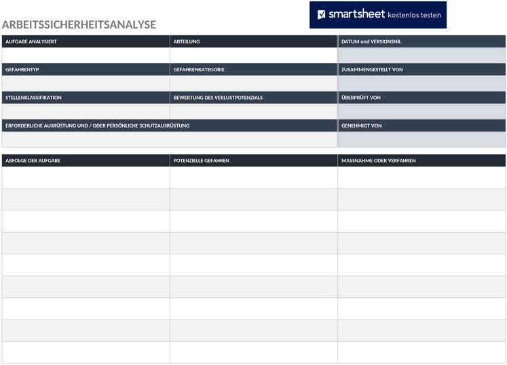Click first row cell under ABFOLGE DER AUFGABE
The height and width of the screenshot is (365, 507).
click(86, 178)
